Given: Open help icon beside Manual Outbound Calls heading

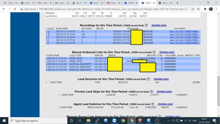Looking at the screenshot, I should (x=154, y=52).
